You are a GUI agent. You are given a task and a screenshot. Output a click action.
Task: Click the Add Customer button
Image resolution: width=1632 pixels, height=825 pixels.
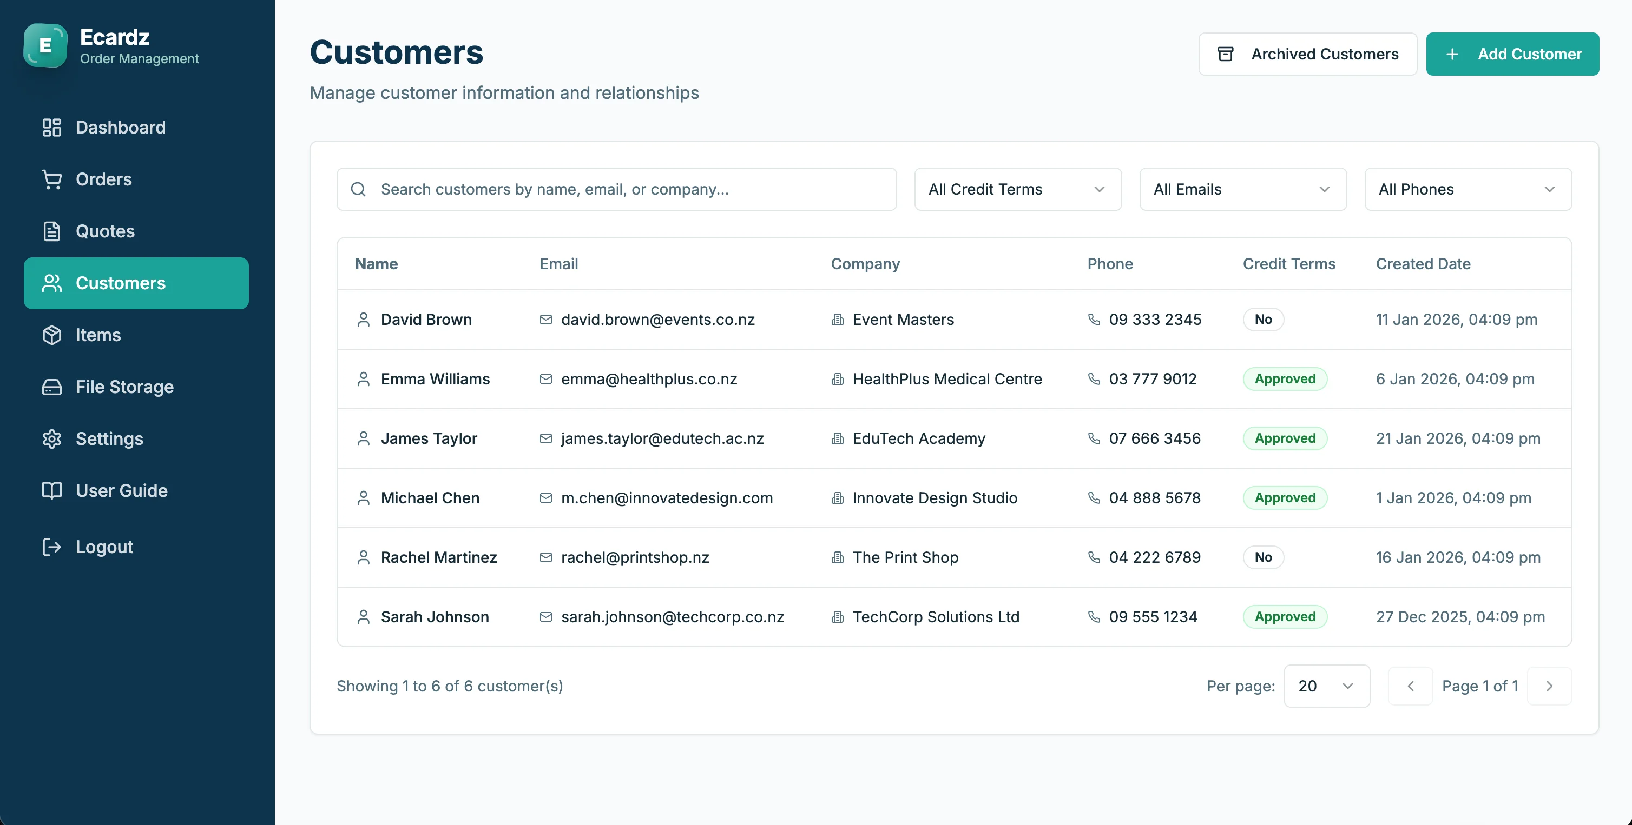point(1512,55)
